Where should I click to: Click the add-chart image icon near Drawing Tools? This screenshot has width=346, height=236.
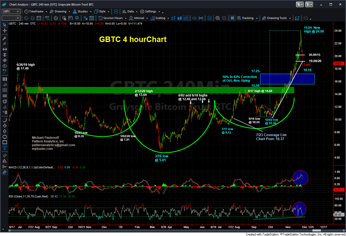tap(297, 18)
